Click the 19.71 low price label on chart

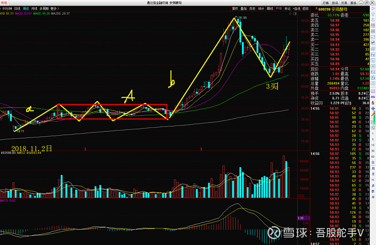pyautogui.click(x=20, y=131)
